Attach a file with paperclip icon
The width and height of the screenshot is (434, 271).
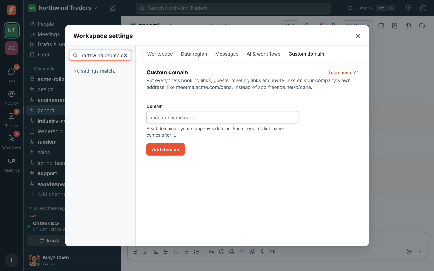[252, 252]
